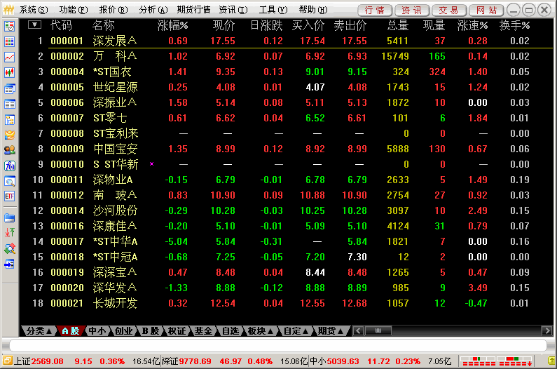Select the 世纪星源 stock name
This screenshot has height=369, width=557.
(115, 87)
